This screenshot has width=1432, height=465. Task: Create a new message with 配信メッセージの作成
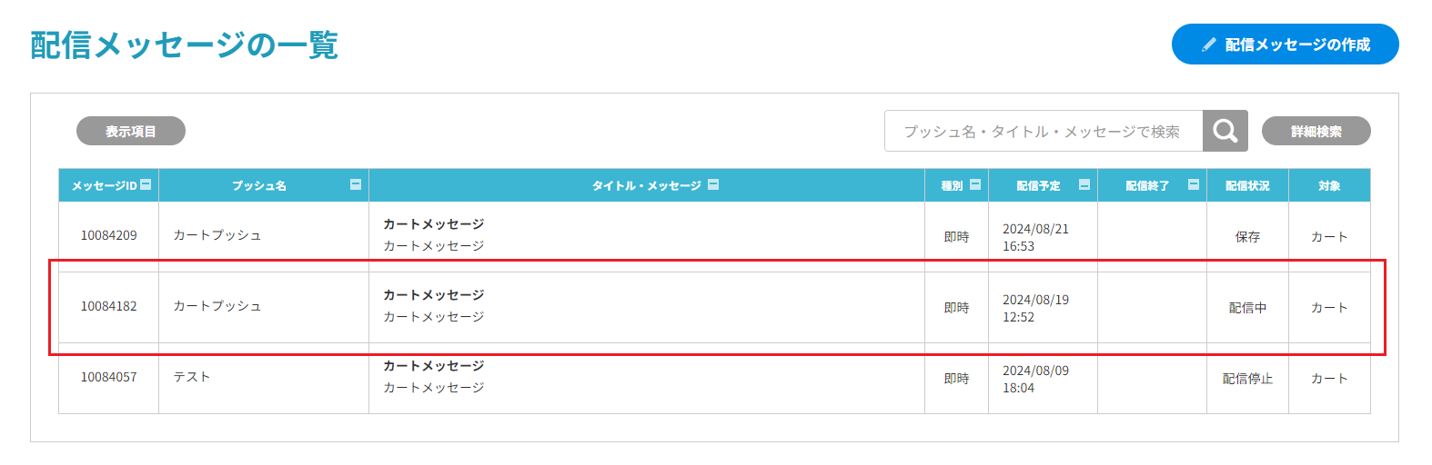(x=1285, y=45)
